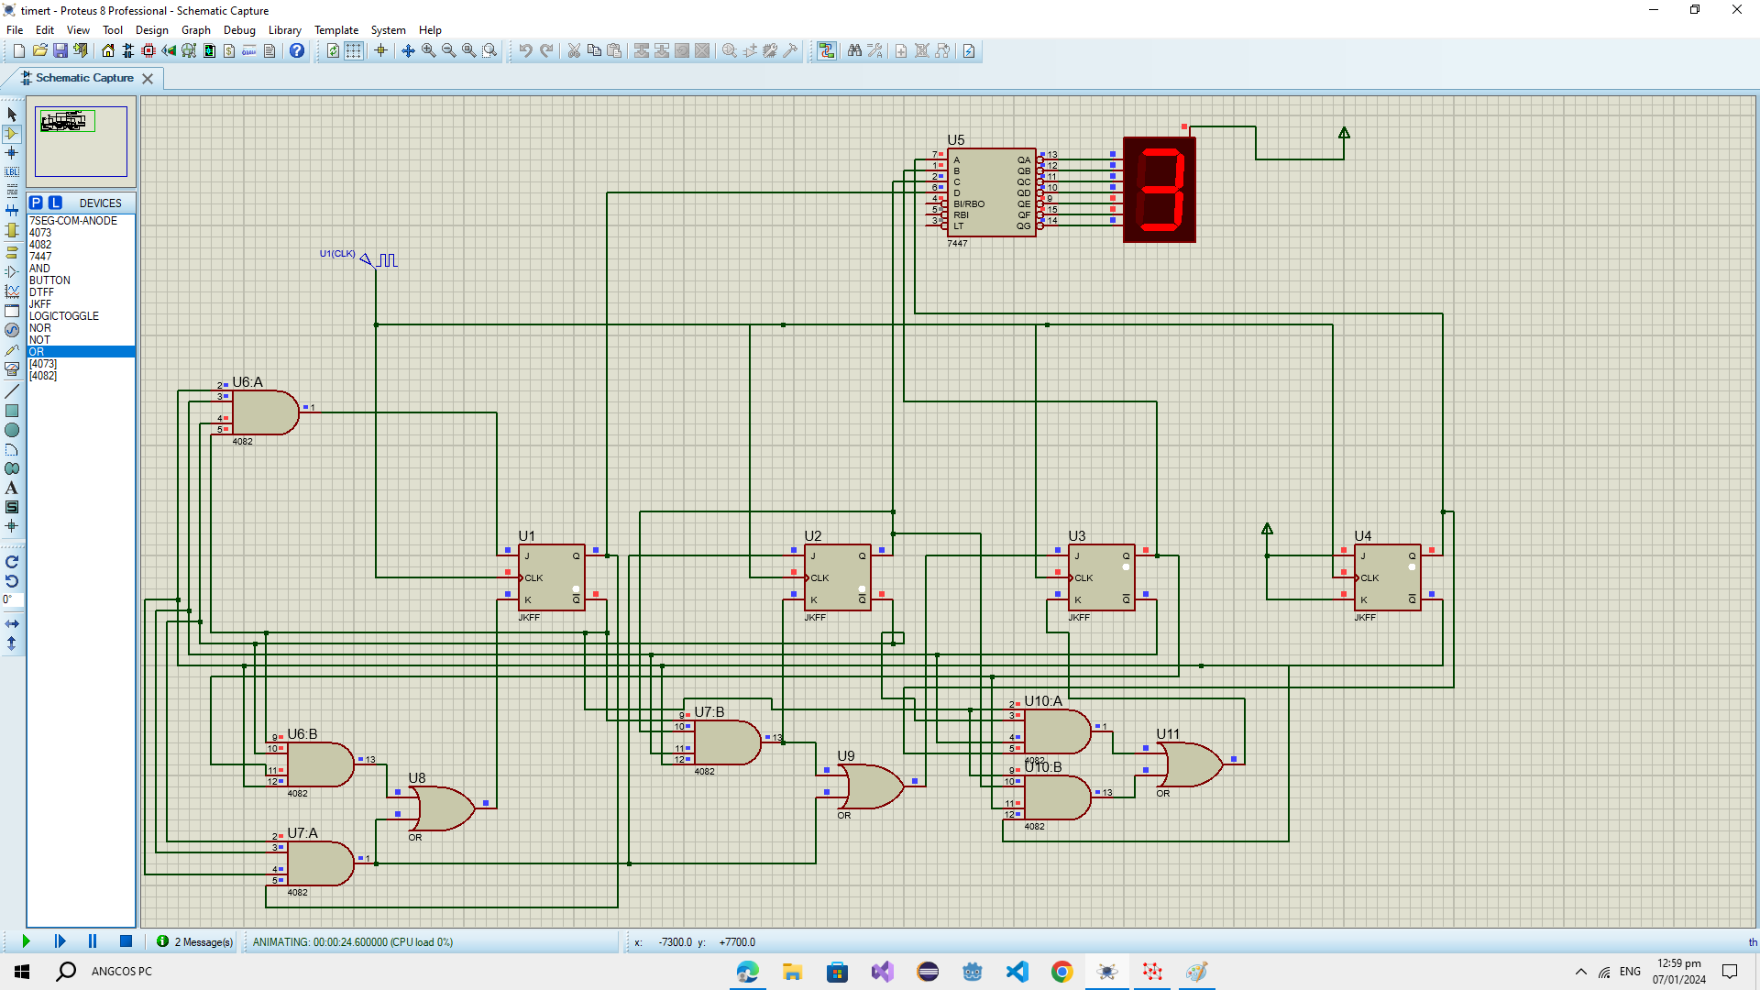Go to Home Page icon
This screenshot has width=1760, height=990.
(108, 50)
